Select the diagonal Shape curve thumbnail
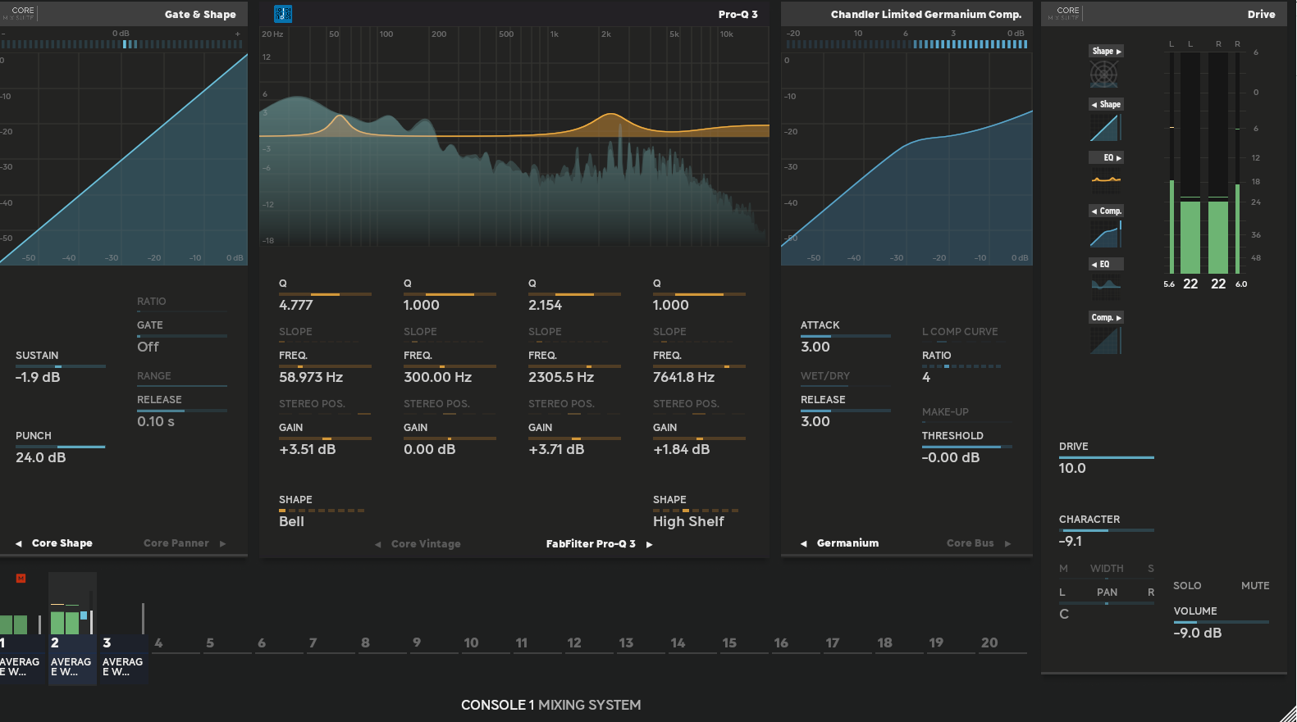Viewport: 1297px width, 722px height. coord(1105,128)
